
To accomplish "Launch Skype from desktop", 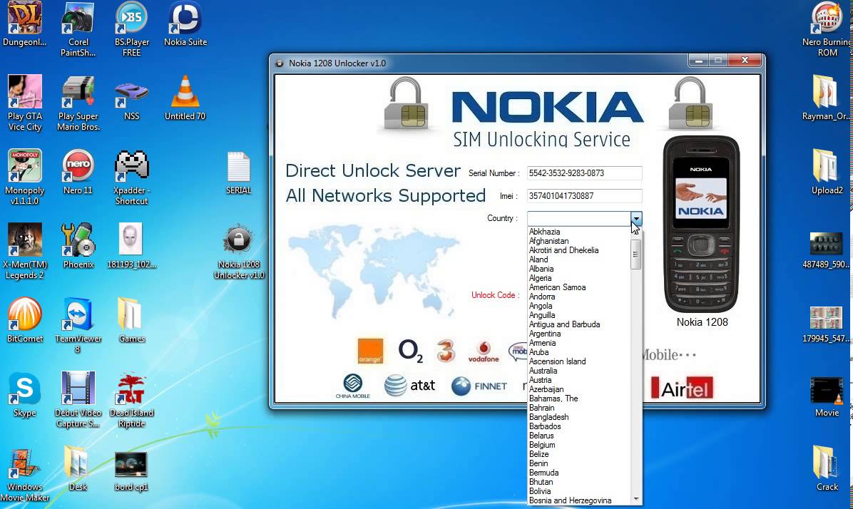I will pyautogui.click(x=24, y=395).
